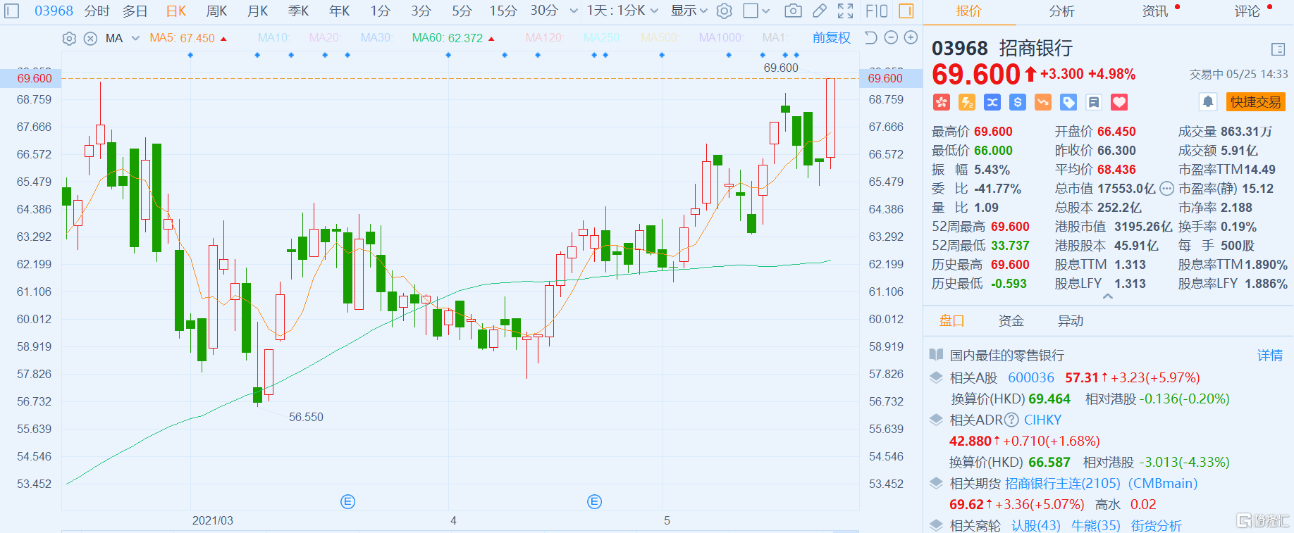Open related A-share 600036 link
The height and width of the screenshot is (533, 1294).
(x=1030, y=378)
